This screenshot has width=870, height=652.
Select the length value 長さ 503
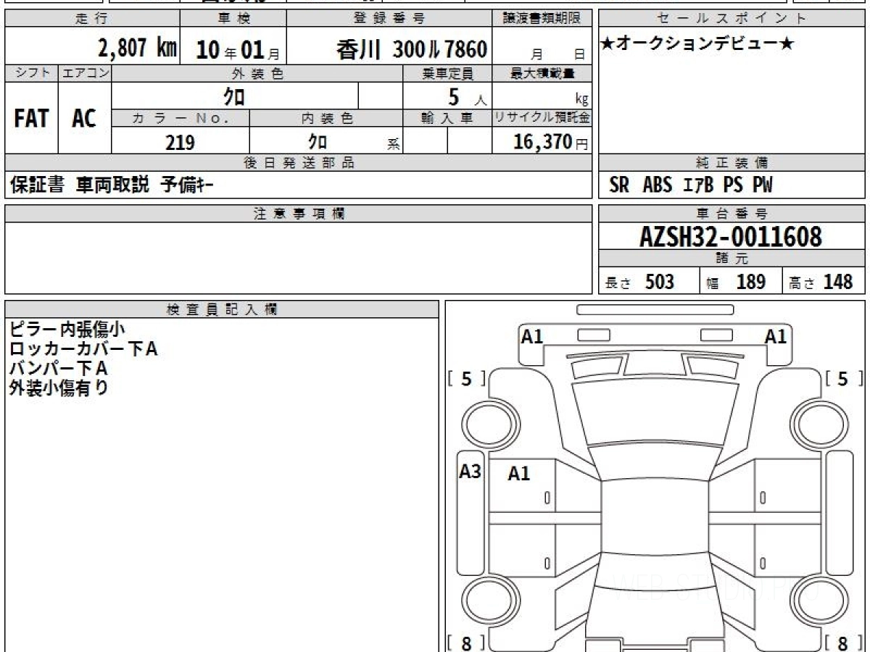(x=639, y=282)
